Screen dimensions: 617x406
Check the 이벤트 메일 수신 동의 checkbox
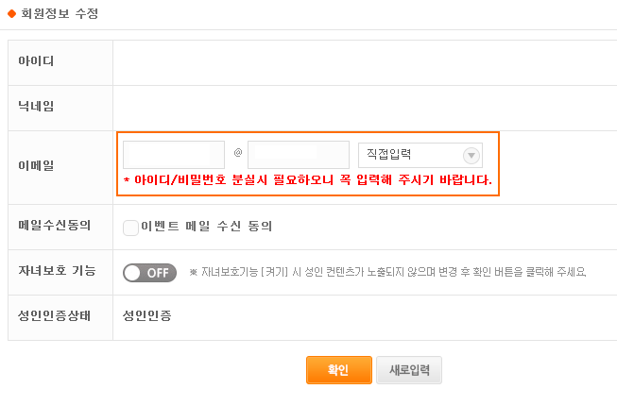coord(130,228)
